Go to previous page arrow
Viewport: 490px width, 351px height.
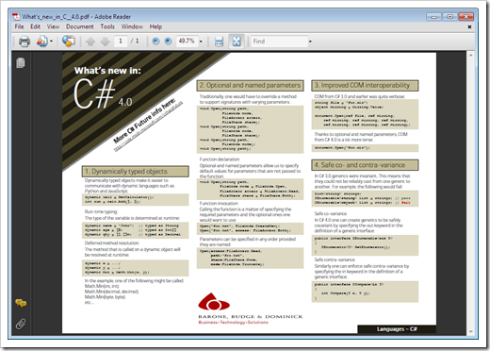pyautogui.click(x=90, y=42)
